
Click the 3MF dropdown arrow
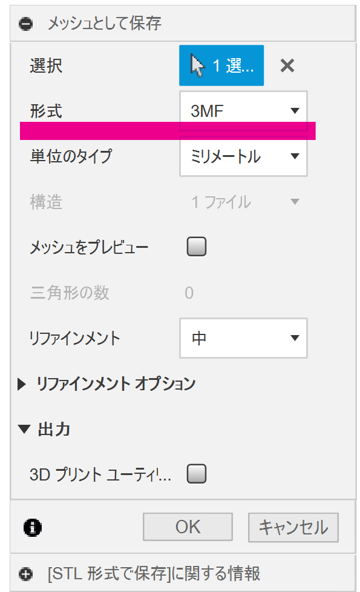295,111
